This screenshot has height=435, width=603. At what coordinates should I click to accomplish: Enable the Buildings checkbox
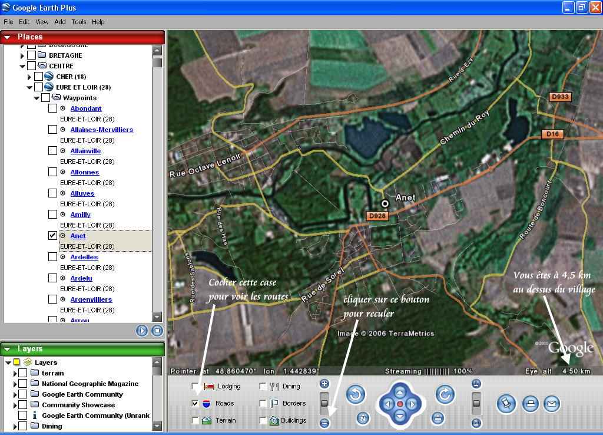pos(263,421)
